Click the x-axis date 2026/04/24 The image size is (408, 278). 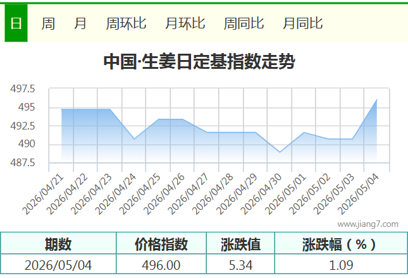(116, 195)
